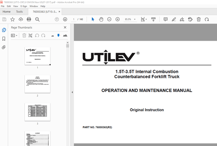Open the Stamp tool in toolbar
The image size is (217, 146).
[x=190, y=20]
